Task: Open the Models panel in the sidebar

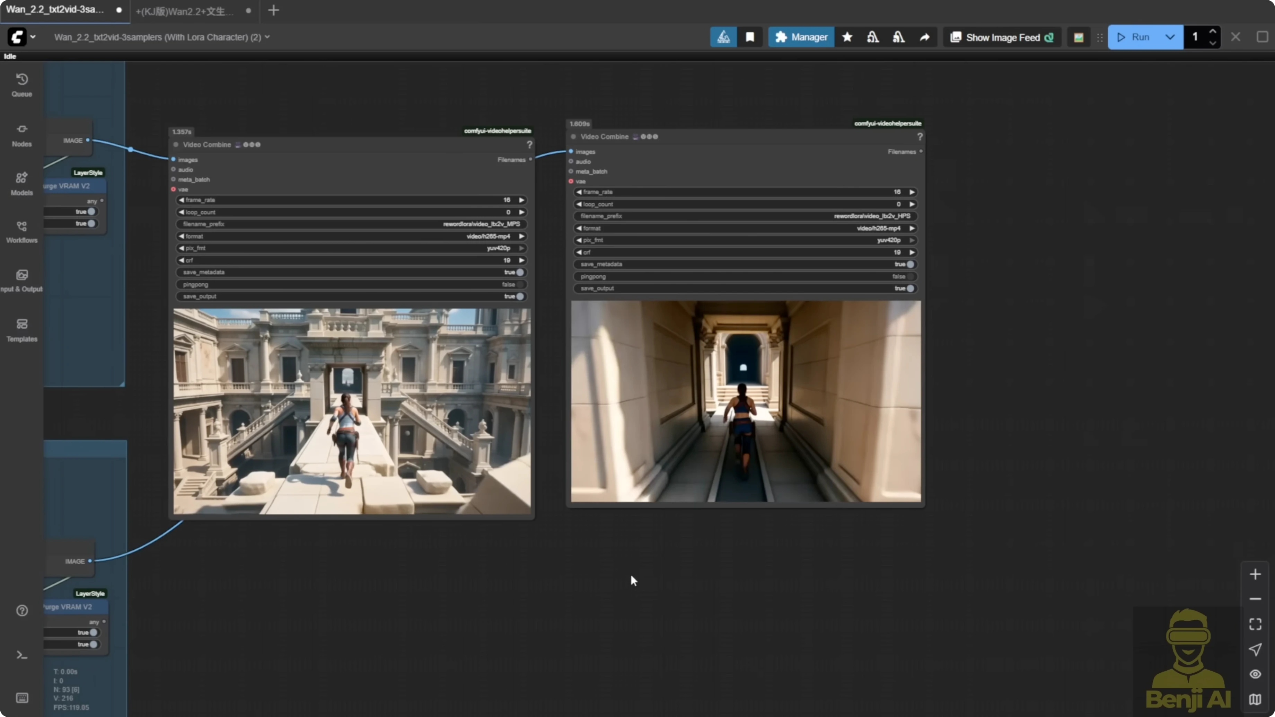Action: (22, 182)
